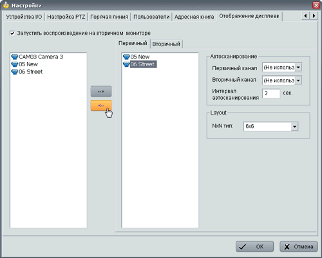
Task: Select 06 Street in the right list
Action: (x=144, y=64)
